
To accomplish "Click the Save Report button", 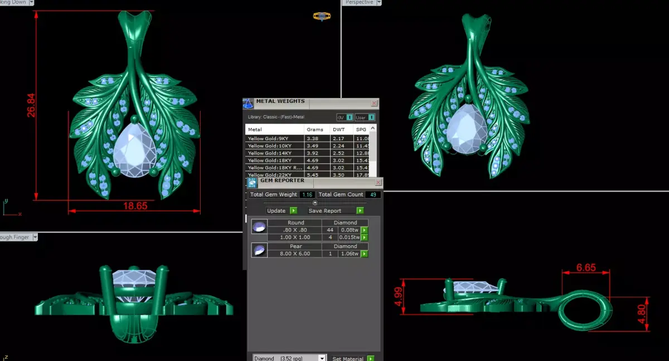I will 332,211.
